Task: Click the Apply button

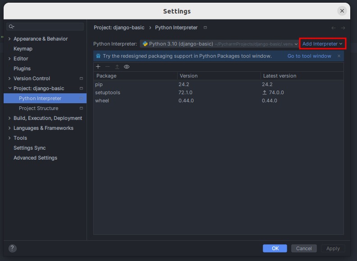Action: [x=333, y=248]
